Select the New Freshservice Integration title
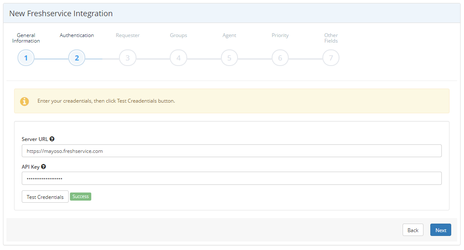The width and height of the screenshot is (464, 250). (x=61, y=13)
